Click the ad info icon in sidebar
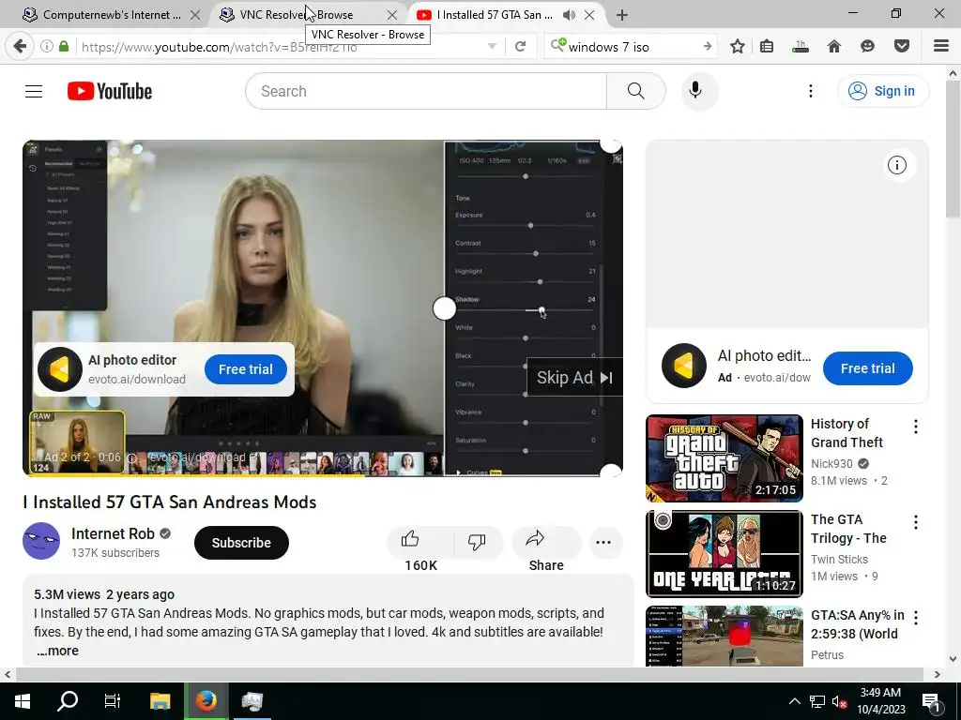This screenshot has width=961, height=720. [x=896, y=165]
